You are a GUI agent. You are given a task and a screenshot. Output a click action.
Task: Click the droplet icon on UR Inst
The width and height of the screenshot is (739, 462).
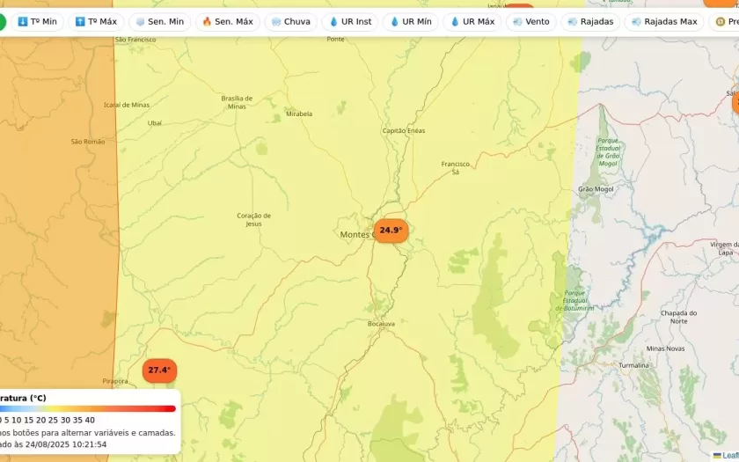click(334, 21)
